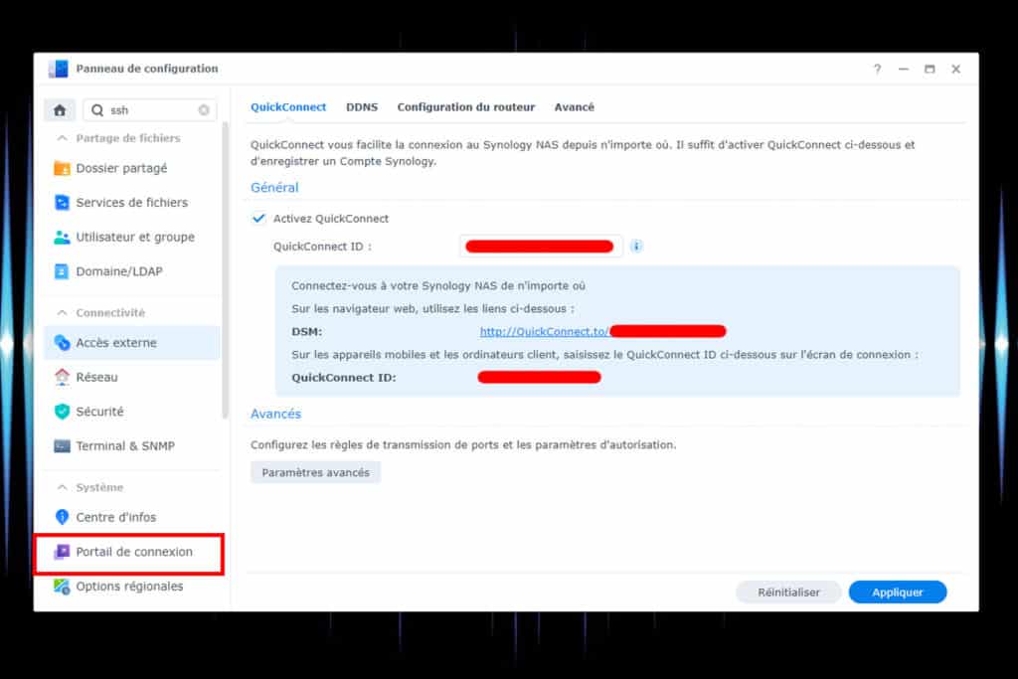Select Sécurité label
Screen dimensions: 1018x679
[99, 412]
